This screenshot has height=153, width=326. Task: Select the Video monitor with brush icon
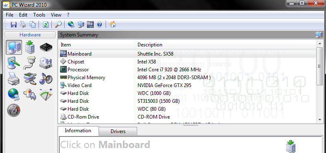[14, 63]
